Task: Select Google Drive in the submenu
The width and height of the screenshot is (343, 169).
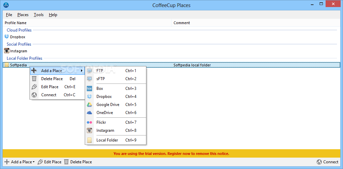Action: pyautogui.click(x=115, y=105)
